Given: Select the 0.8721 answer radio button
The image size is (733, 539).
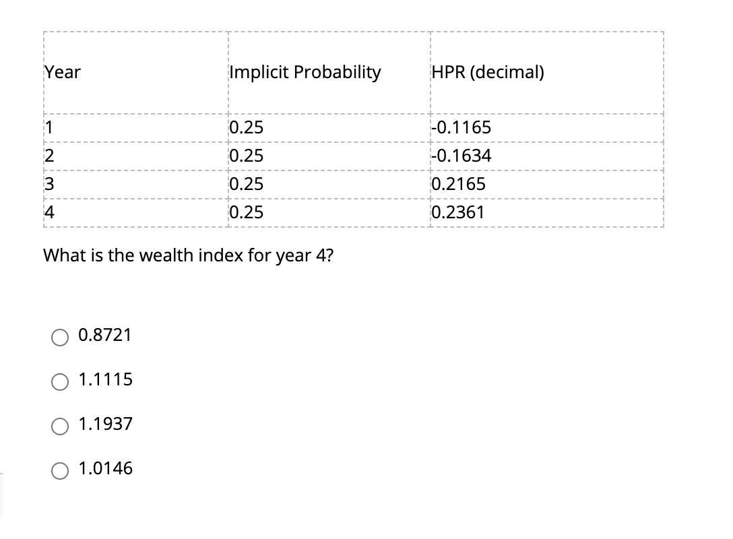Looking at the screenshot, I should [x=59, y=337].
